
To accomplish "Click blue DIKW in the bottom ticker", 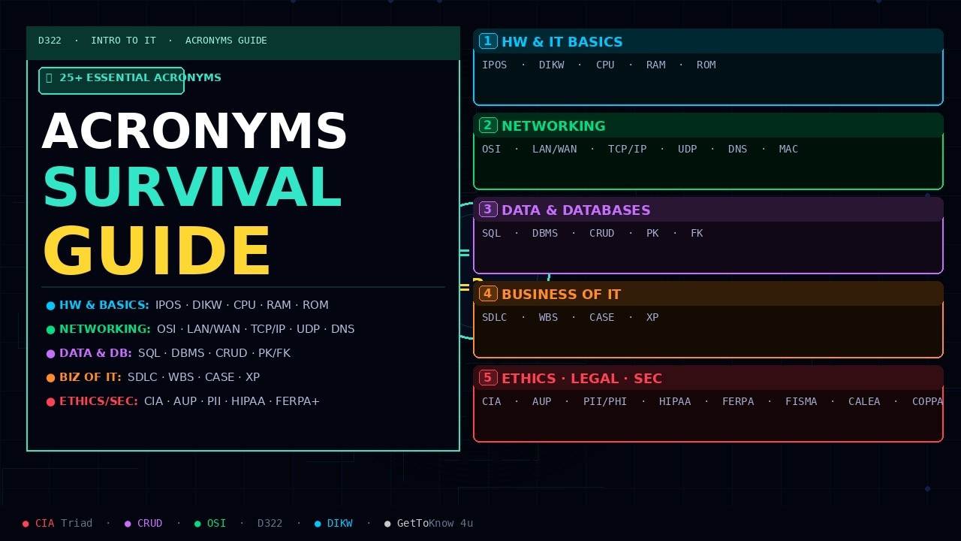I will (339, 523).
